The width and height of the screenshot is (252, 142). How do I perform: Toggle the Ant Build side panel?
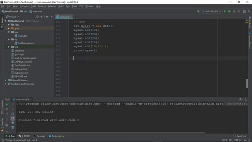[250, 22]
